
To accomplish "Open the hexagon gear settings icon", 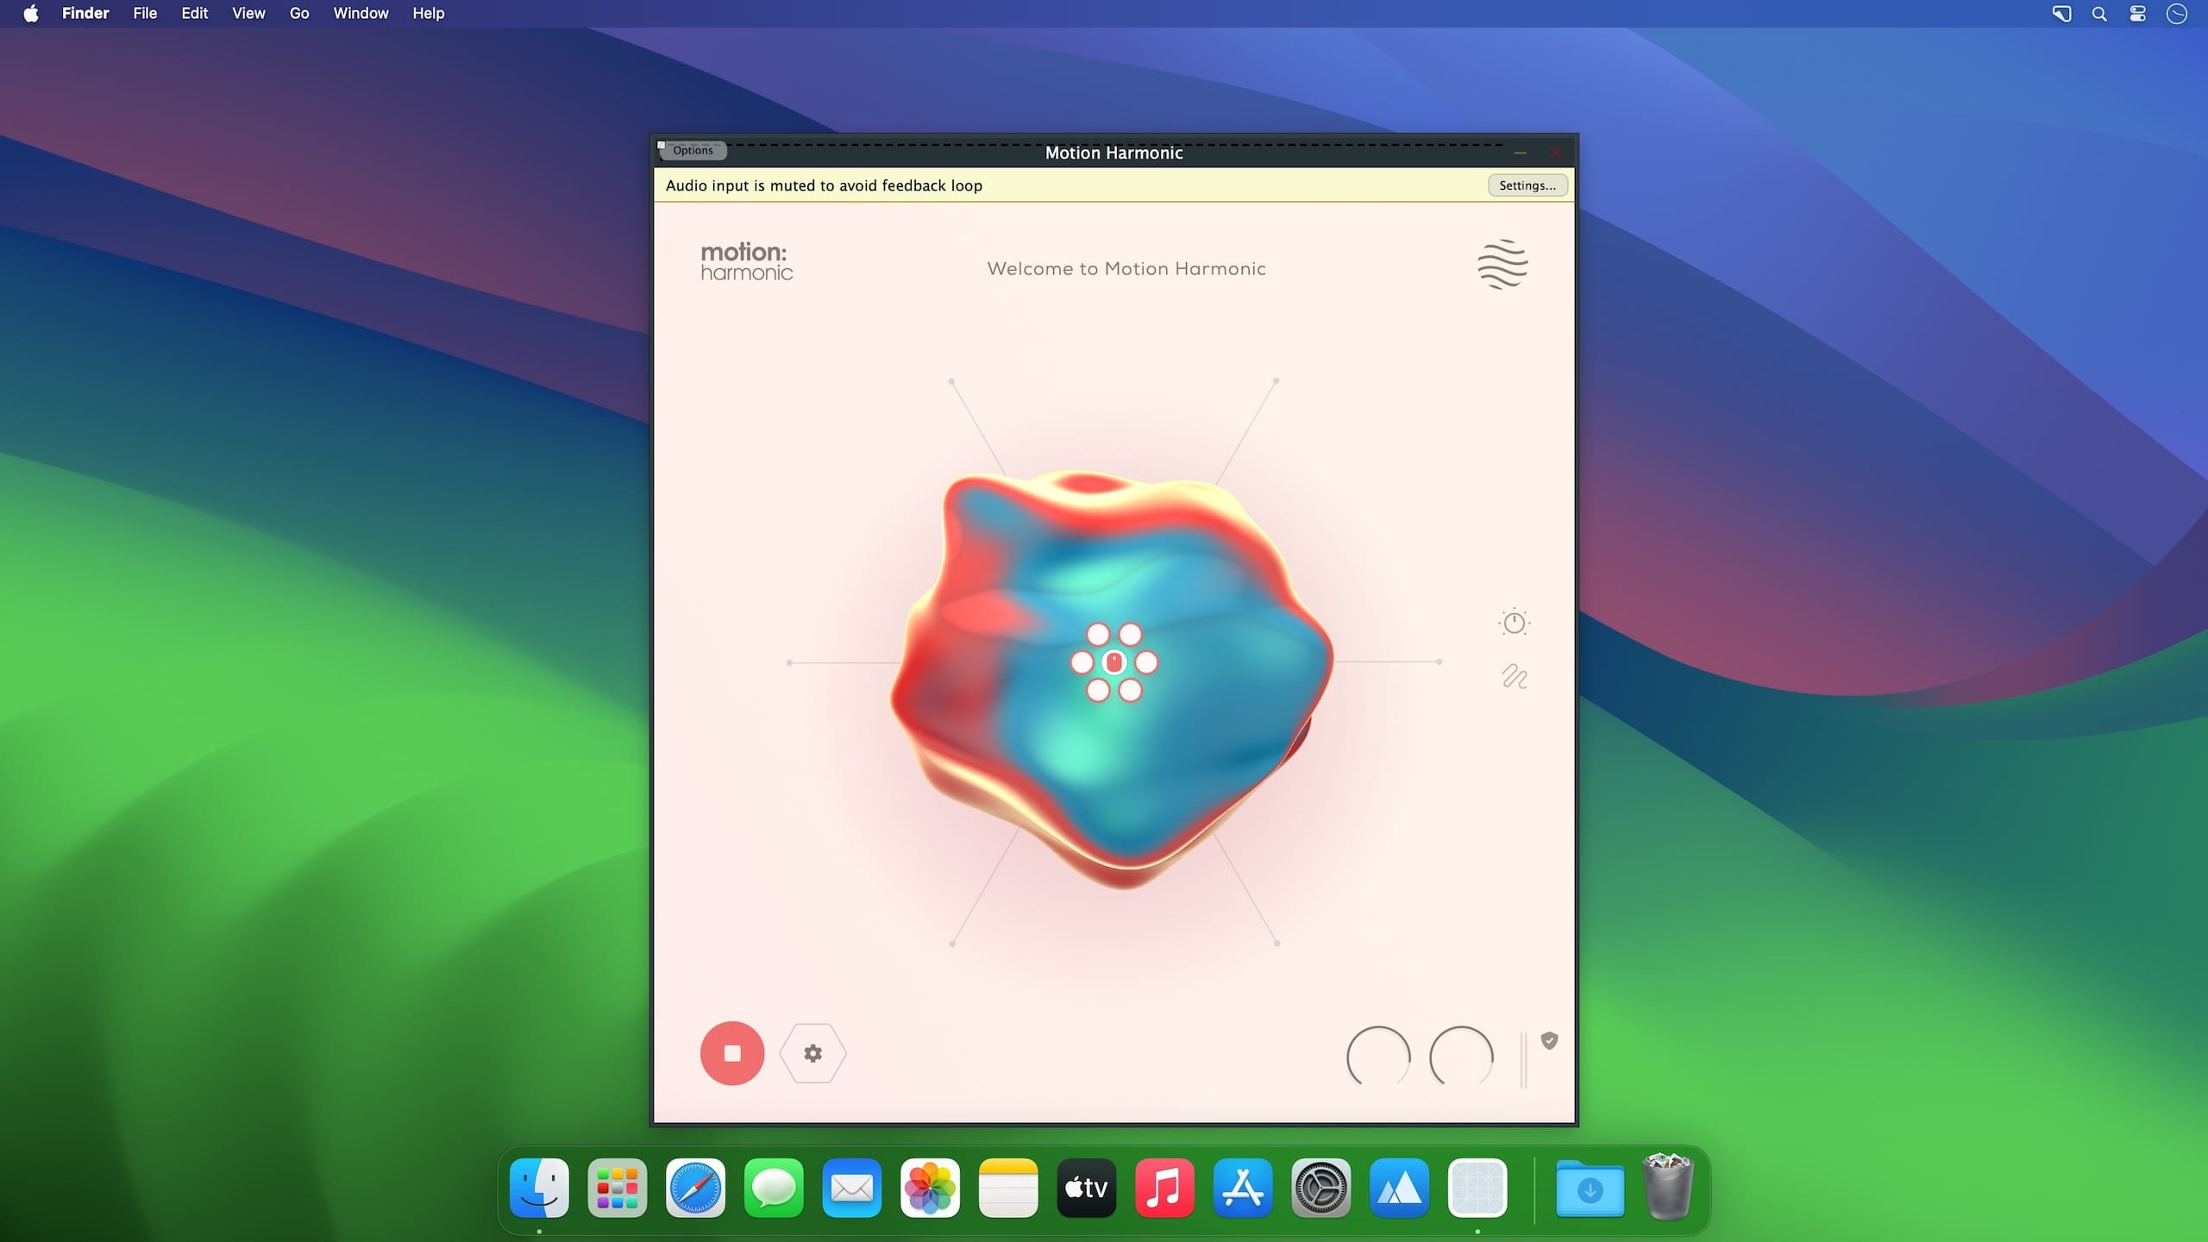I will (812, 1053).
